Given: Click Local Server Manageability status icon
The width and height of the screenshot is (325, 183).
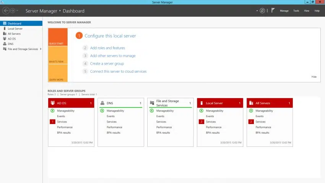Looking at the screenshot, I should [x=201, y=111].
